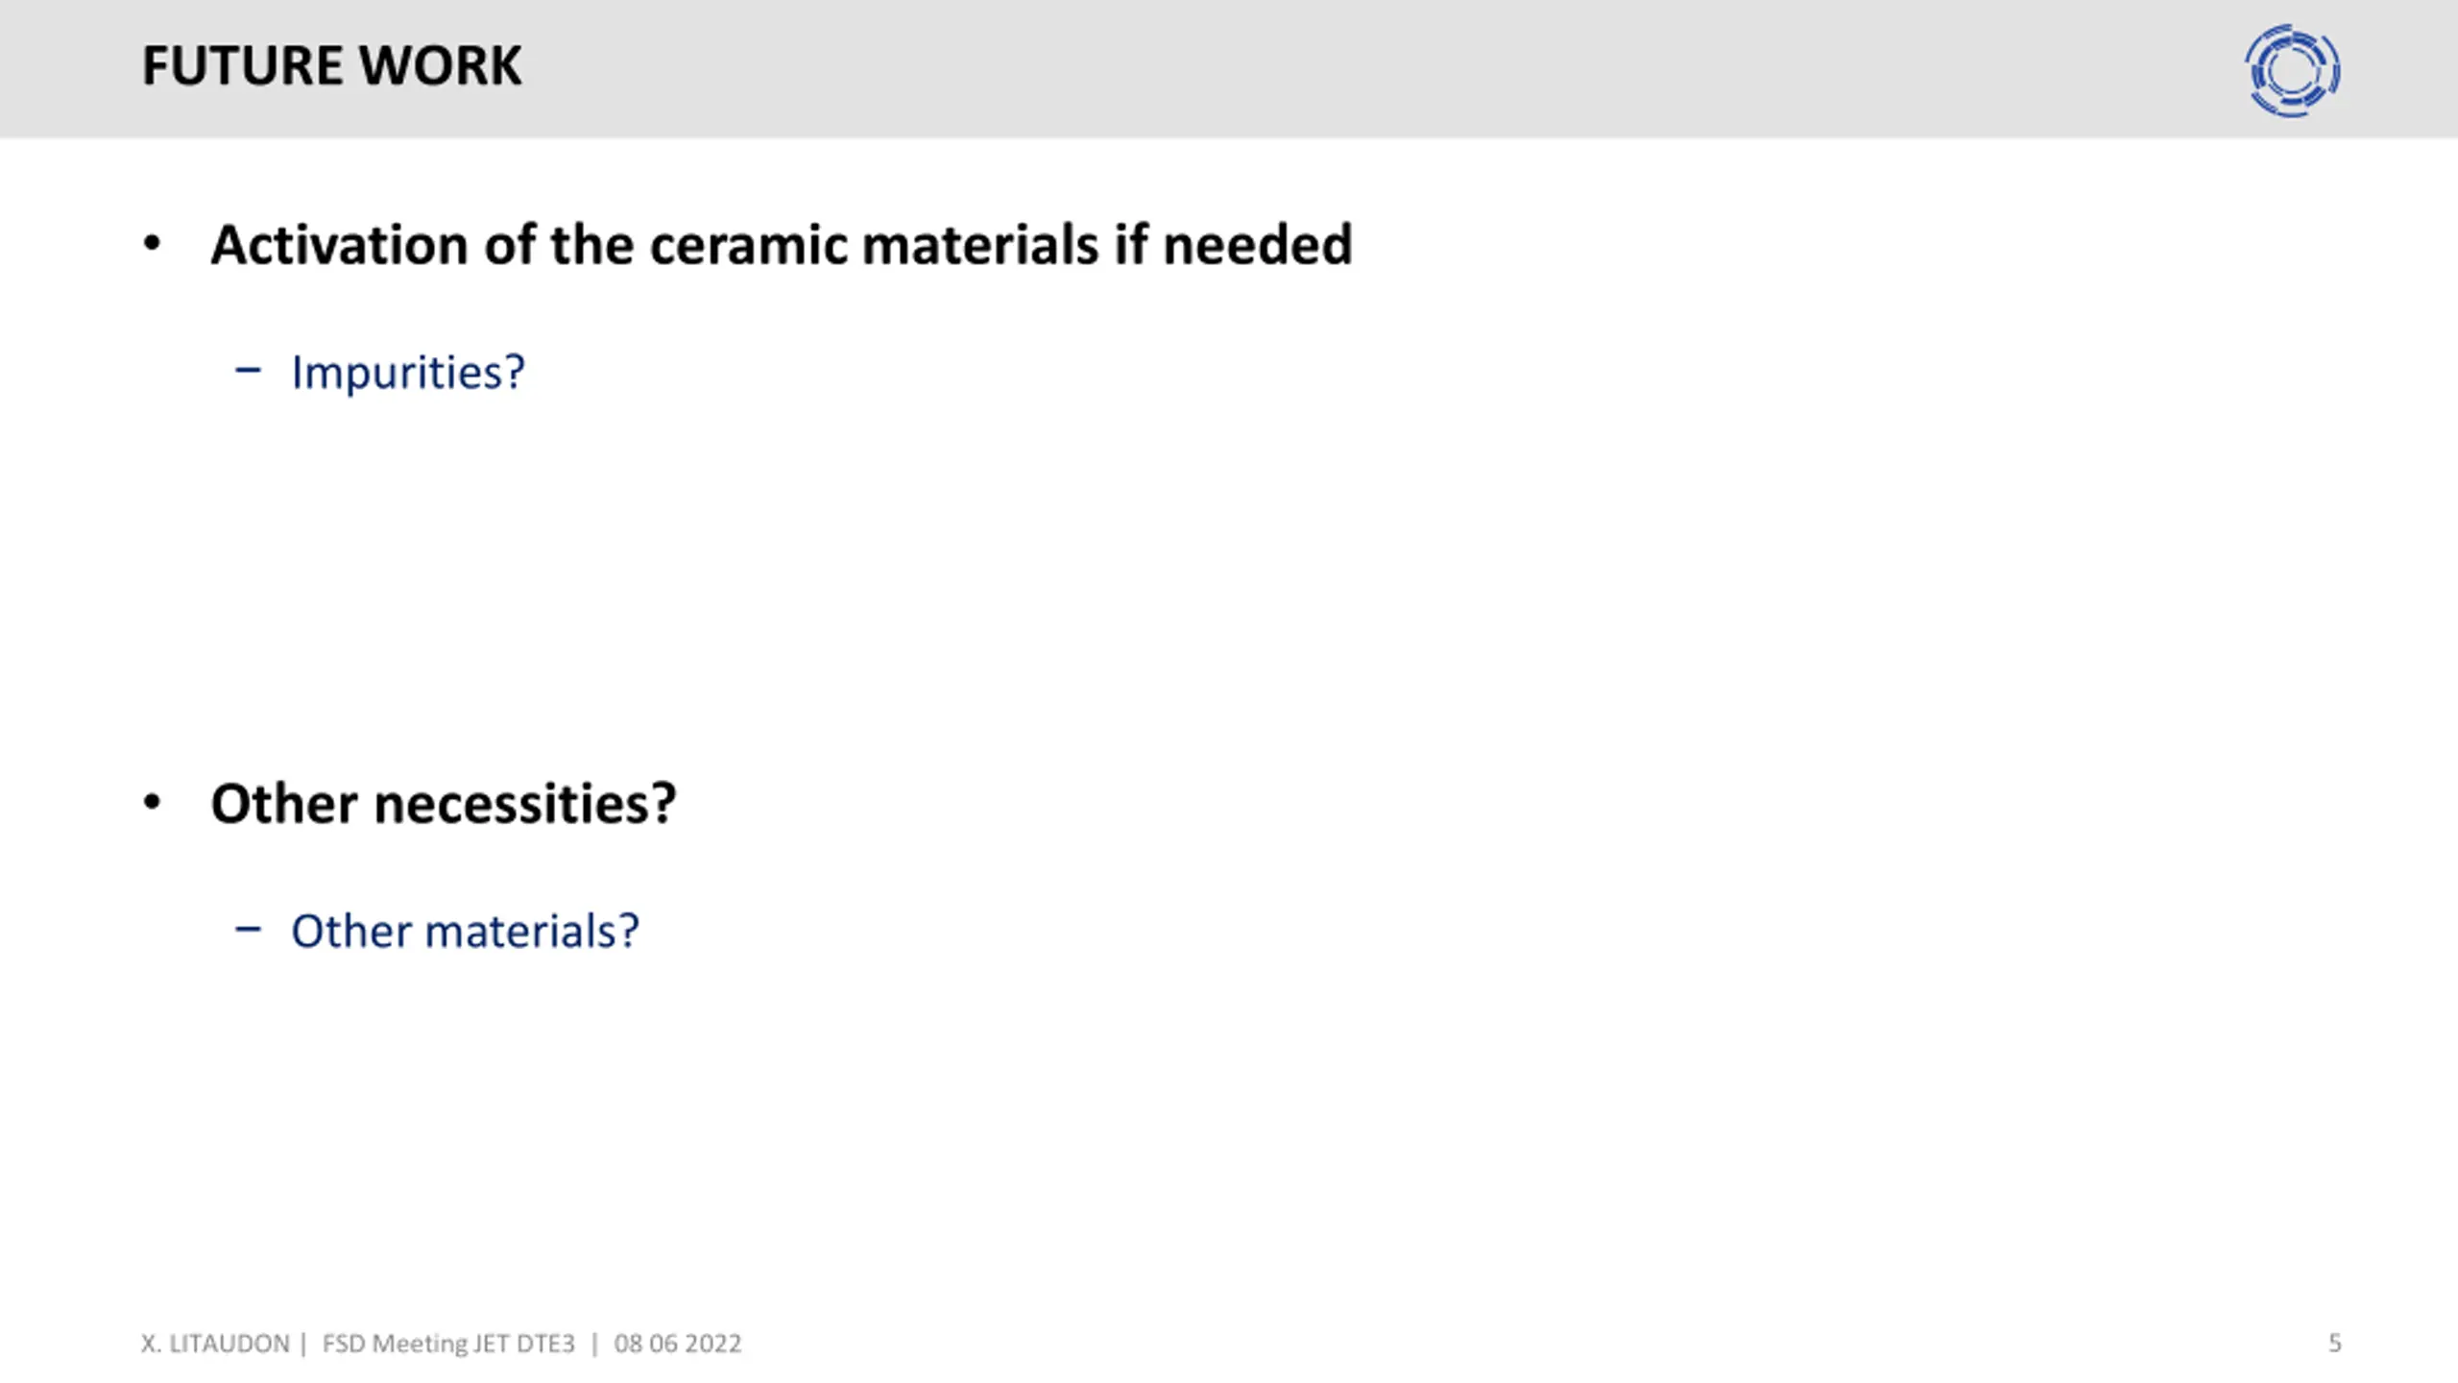This screenshot has height=1383, width=2458.
Task: Click the X. LITAUDON author name
Action: 215,1344
